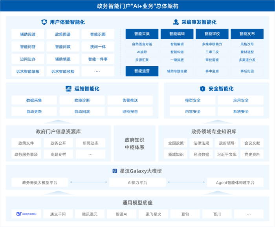Click the 智能识图 tile
Image resolution: width=275 pixels, height=227 pixels.
point(98,34)
